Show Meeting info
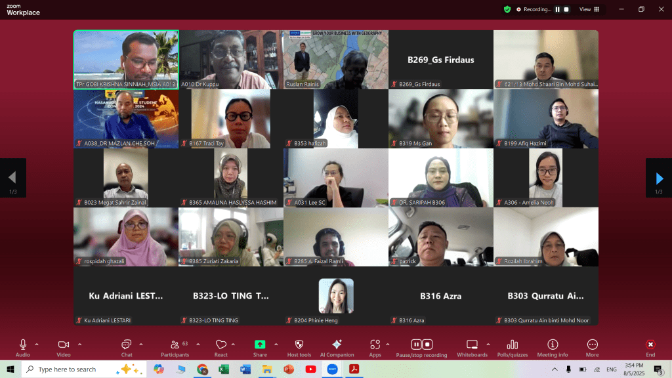This screenshot has width=672, height=378. click(x=553, y=345)
